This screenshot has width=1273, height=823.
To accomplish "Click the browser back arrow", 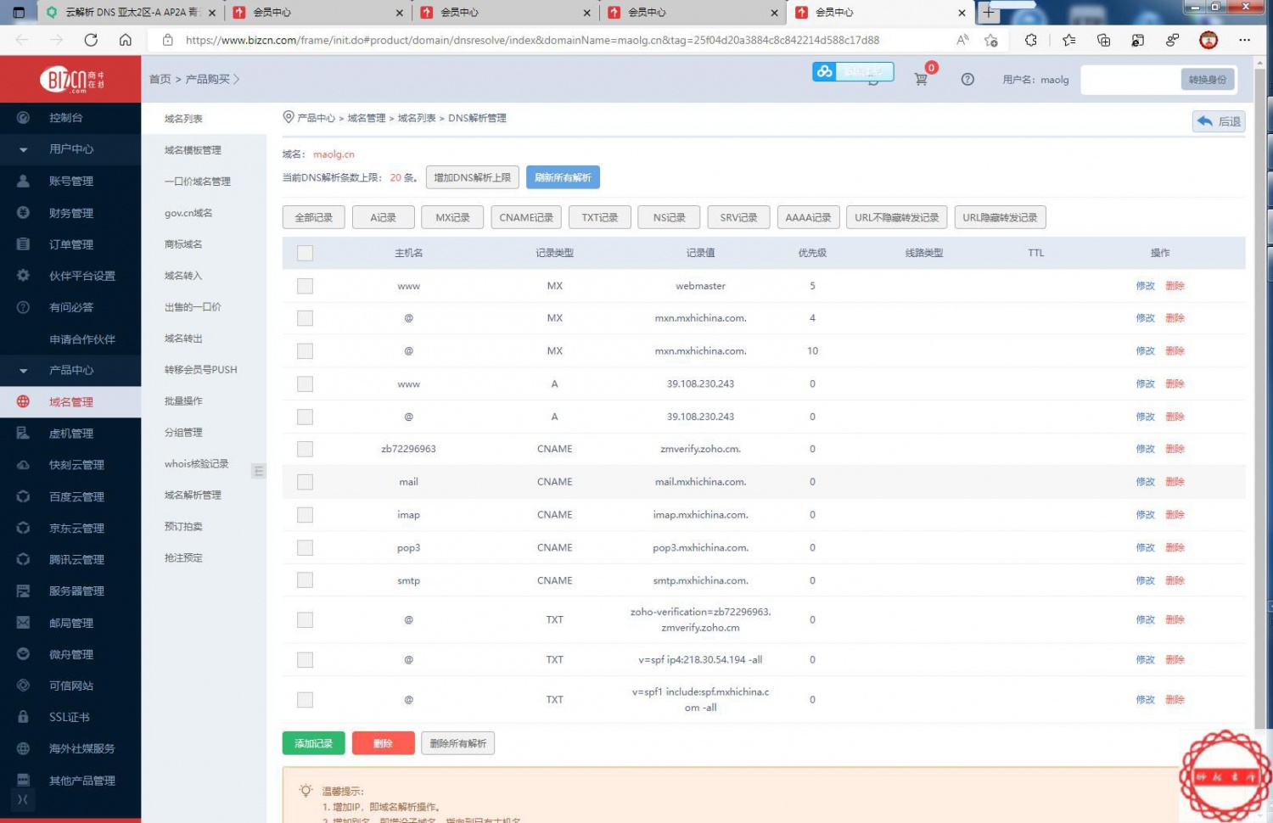I will pyautogui.click(x=22, y=40).
